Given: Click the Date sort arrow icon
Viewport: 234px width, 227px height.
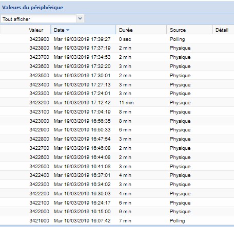Looking at the screenshot, I should click(x=68, y=30).
